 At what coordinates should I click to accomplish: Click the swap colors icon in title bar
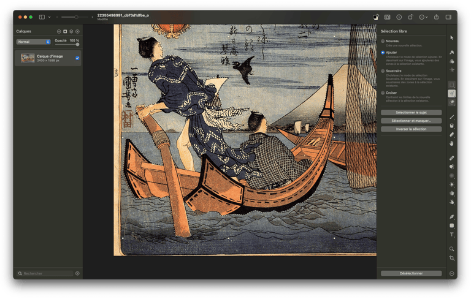coord(376,17)
